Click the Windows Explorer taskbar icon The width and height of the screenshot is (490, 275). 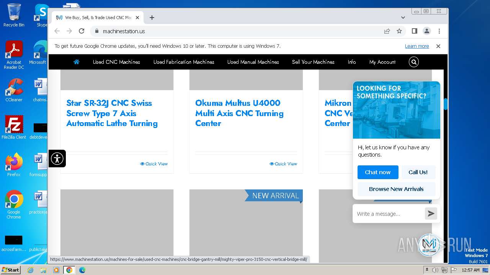pyautogui.click(x=43, y=270)
